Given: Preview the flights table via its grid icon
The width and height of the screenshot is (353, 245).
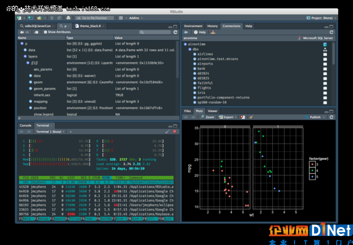Looking at the screenshot, I should coord(325,89).
